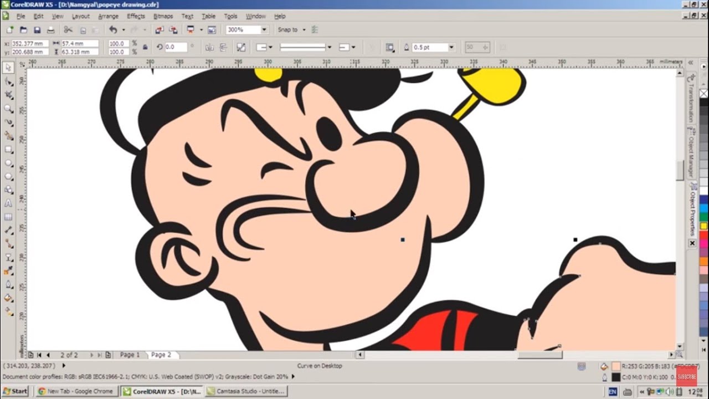Expand the Undo history arrow
The width and height of the screenshot is (709, 399).
123,30
